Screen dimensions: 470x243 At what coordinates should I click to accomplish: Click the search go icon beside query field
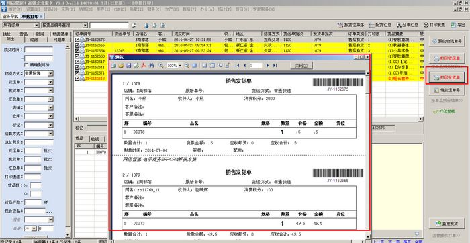(134, 25)
